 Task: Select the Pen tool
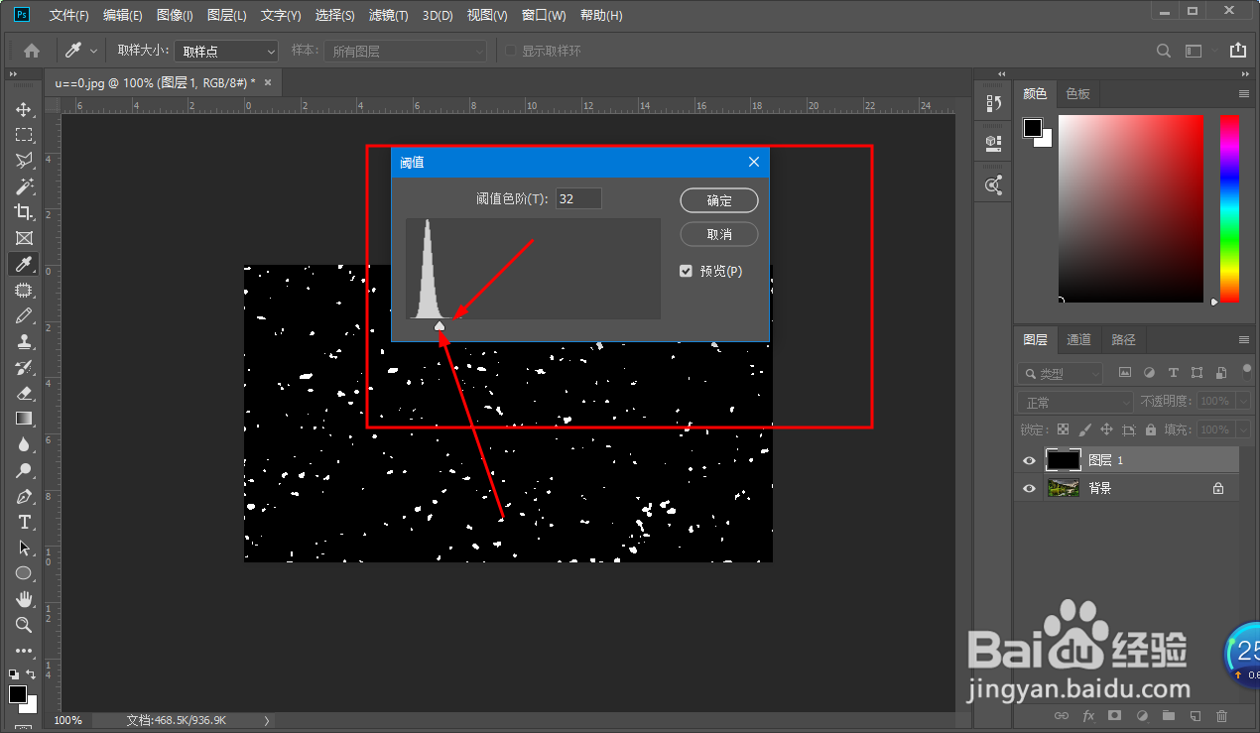[24, 496]
